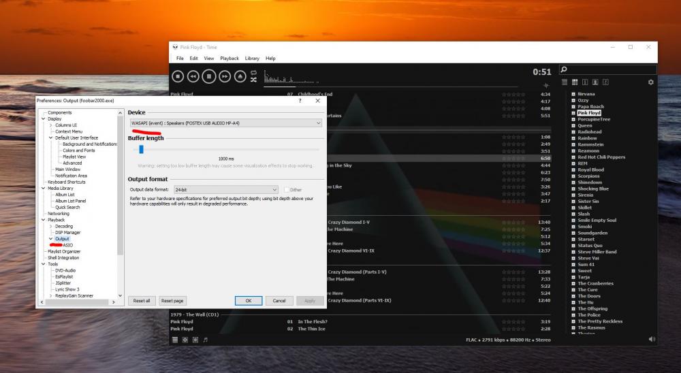Image resolution: width=681 pixels, height=373 pixels.
Task: Click the eject/open button in player
Action: [240, 76]
